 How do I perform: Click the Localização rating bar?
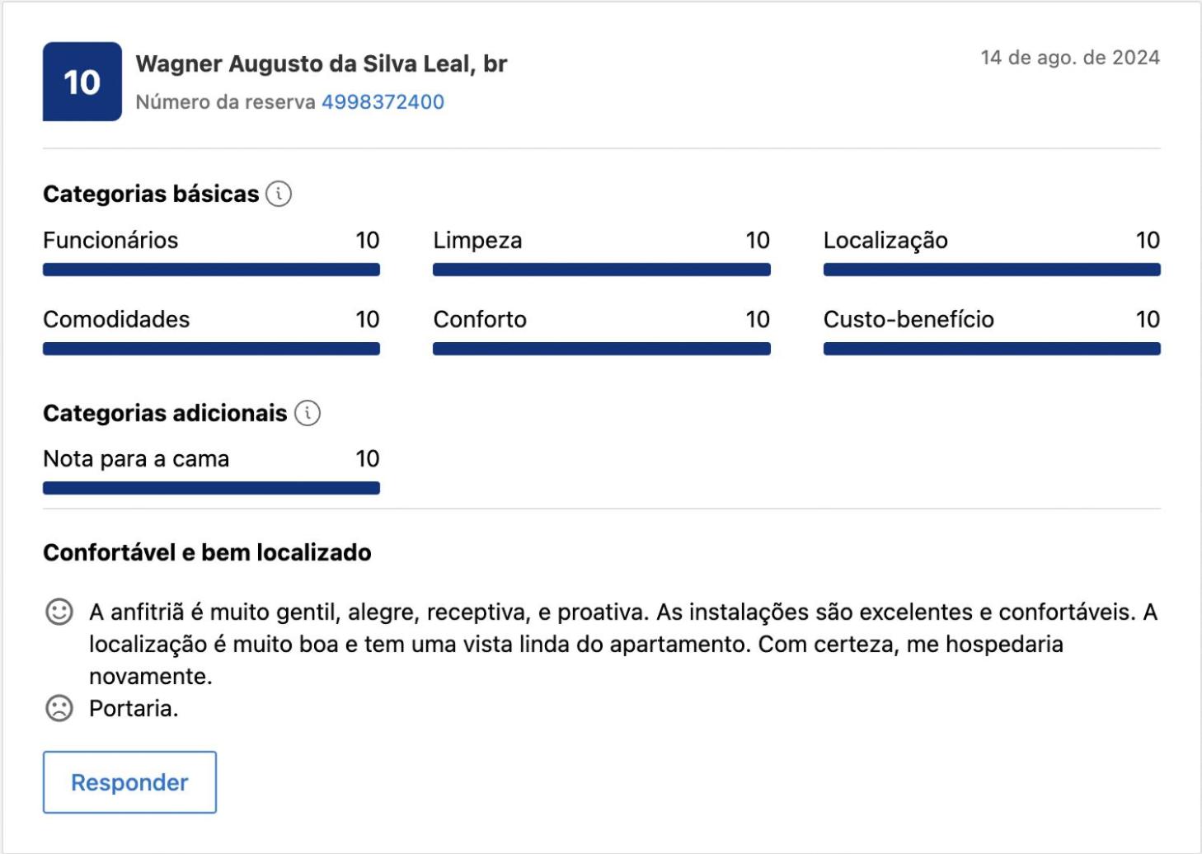[x=991, y=270]
